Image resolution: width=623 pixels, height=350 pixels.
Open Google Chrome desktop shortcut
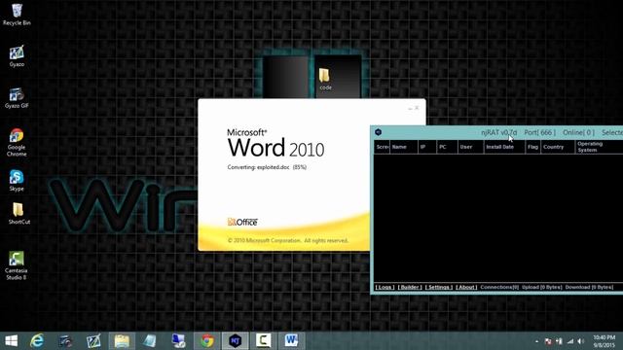(17, 143)
